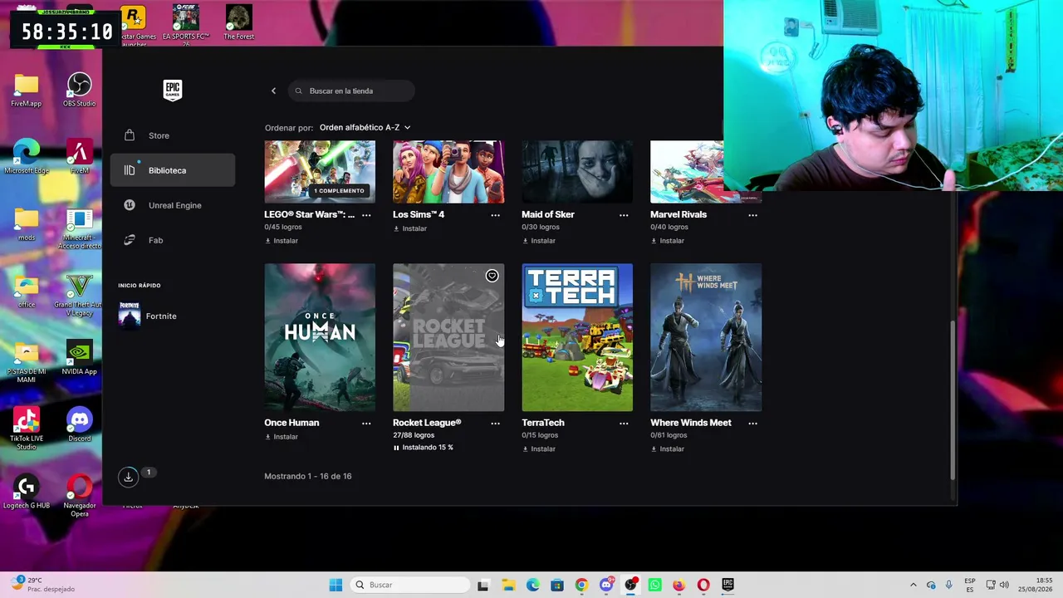
Task: Select the FiveM.app folder on desktop
Action: click(x=26, y=90)
